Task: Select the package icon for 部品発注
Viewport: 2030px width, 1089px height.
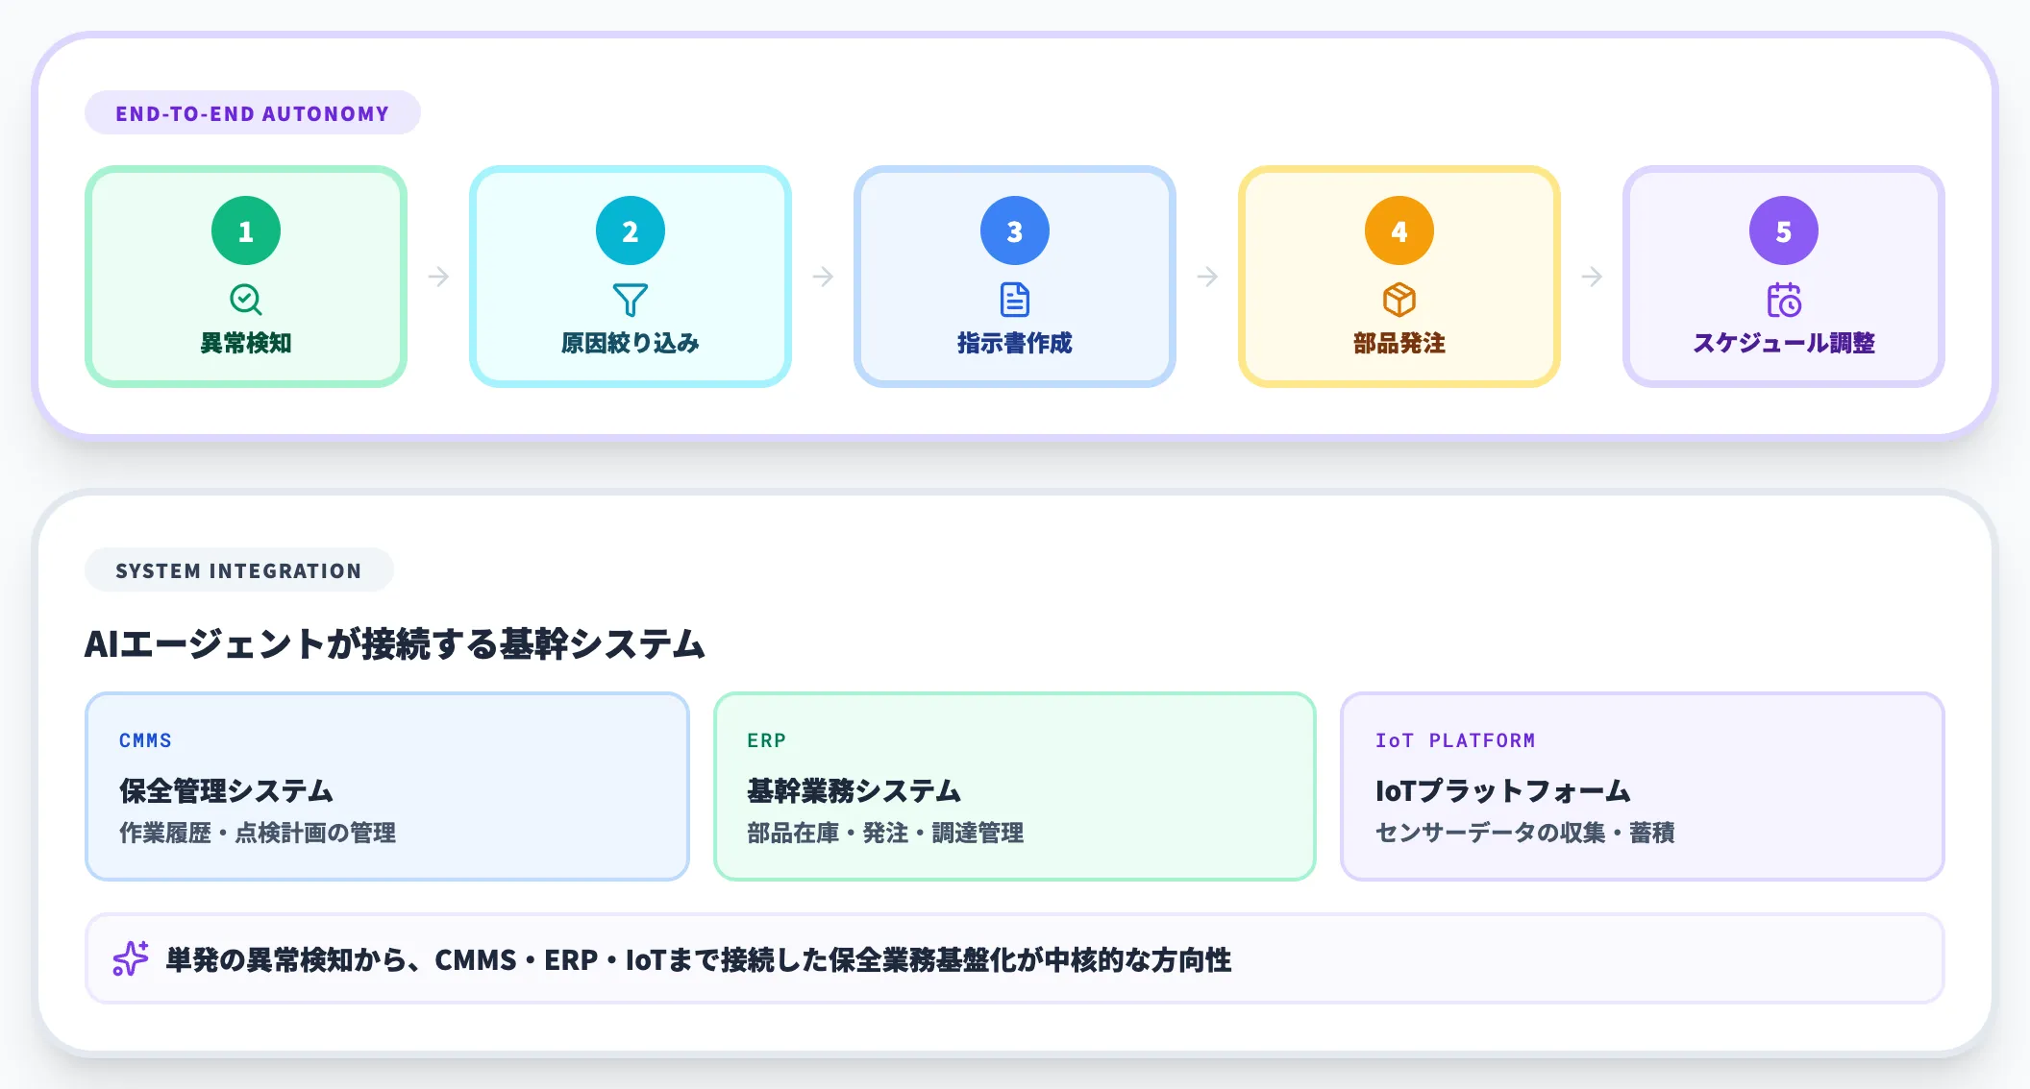Action: pyautogui.click(x=1399, y=299)
